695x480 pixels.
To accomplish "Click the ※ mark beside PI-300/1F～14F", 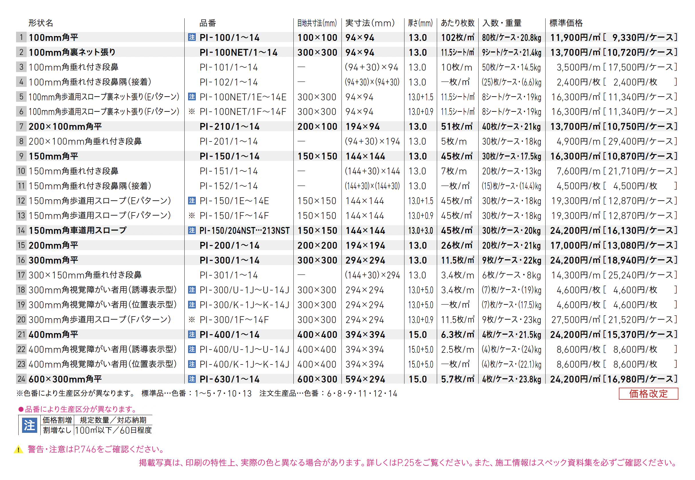I will (191, 319).
